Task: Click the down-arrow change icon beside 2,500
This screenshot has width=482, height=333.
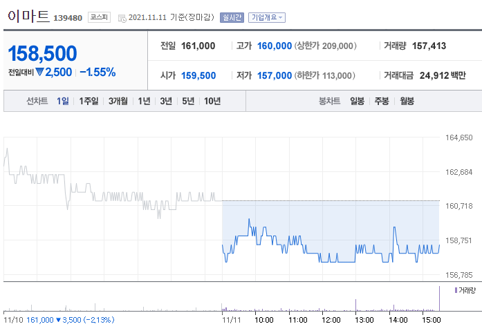Action: pyautogui.click(x=39, y=72)
